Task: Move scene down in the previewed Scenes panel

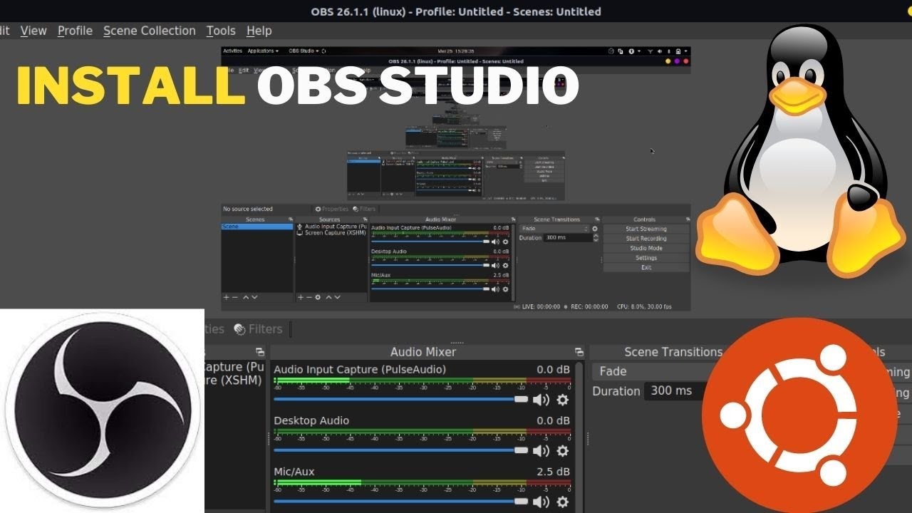Action: click(254, 297)
